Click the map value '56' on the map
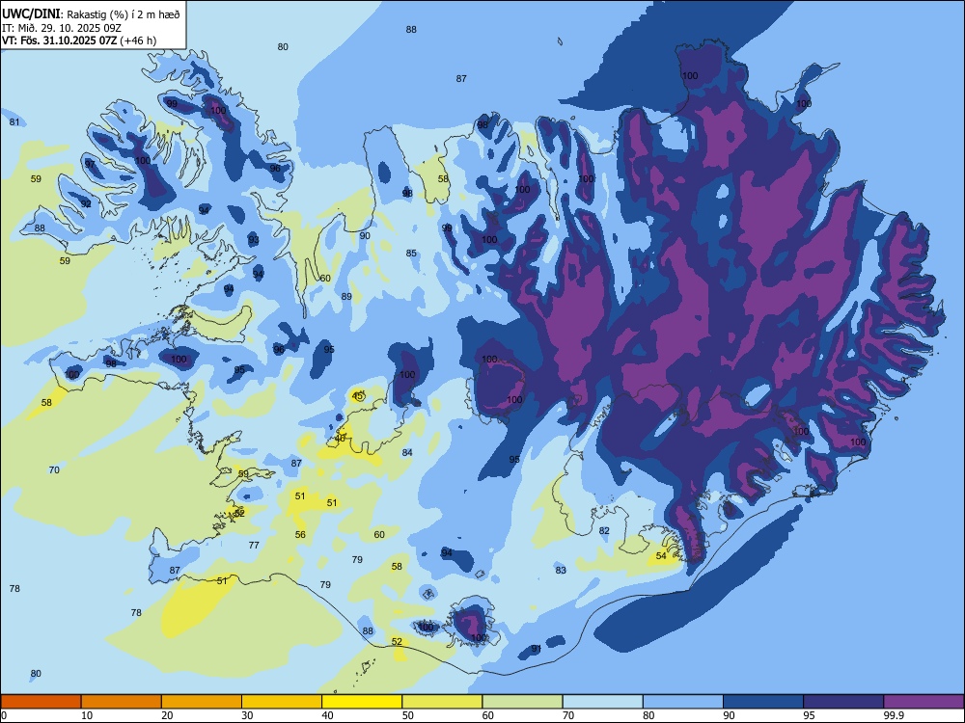 click(300, 534)
